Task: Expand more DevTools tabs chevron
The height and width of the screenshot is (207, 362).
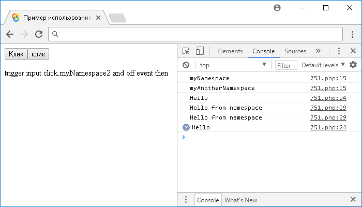Action: [x=318, y=51]
